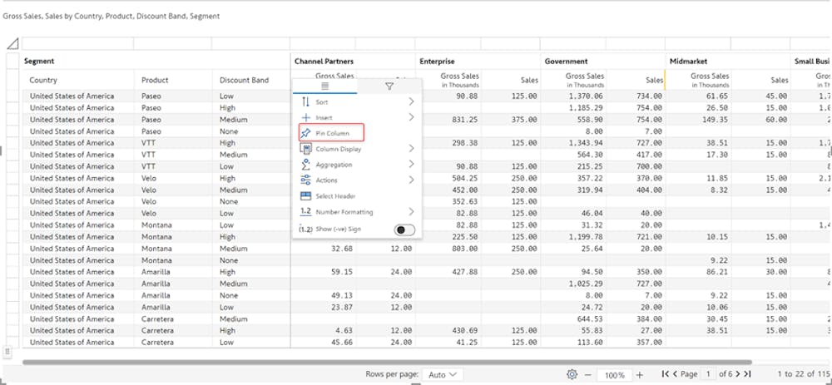Click the 831.25 cell
Viewport: 832px width, 385px height.
pyautogui.click(x=463, y=119)
